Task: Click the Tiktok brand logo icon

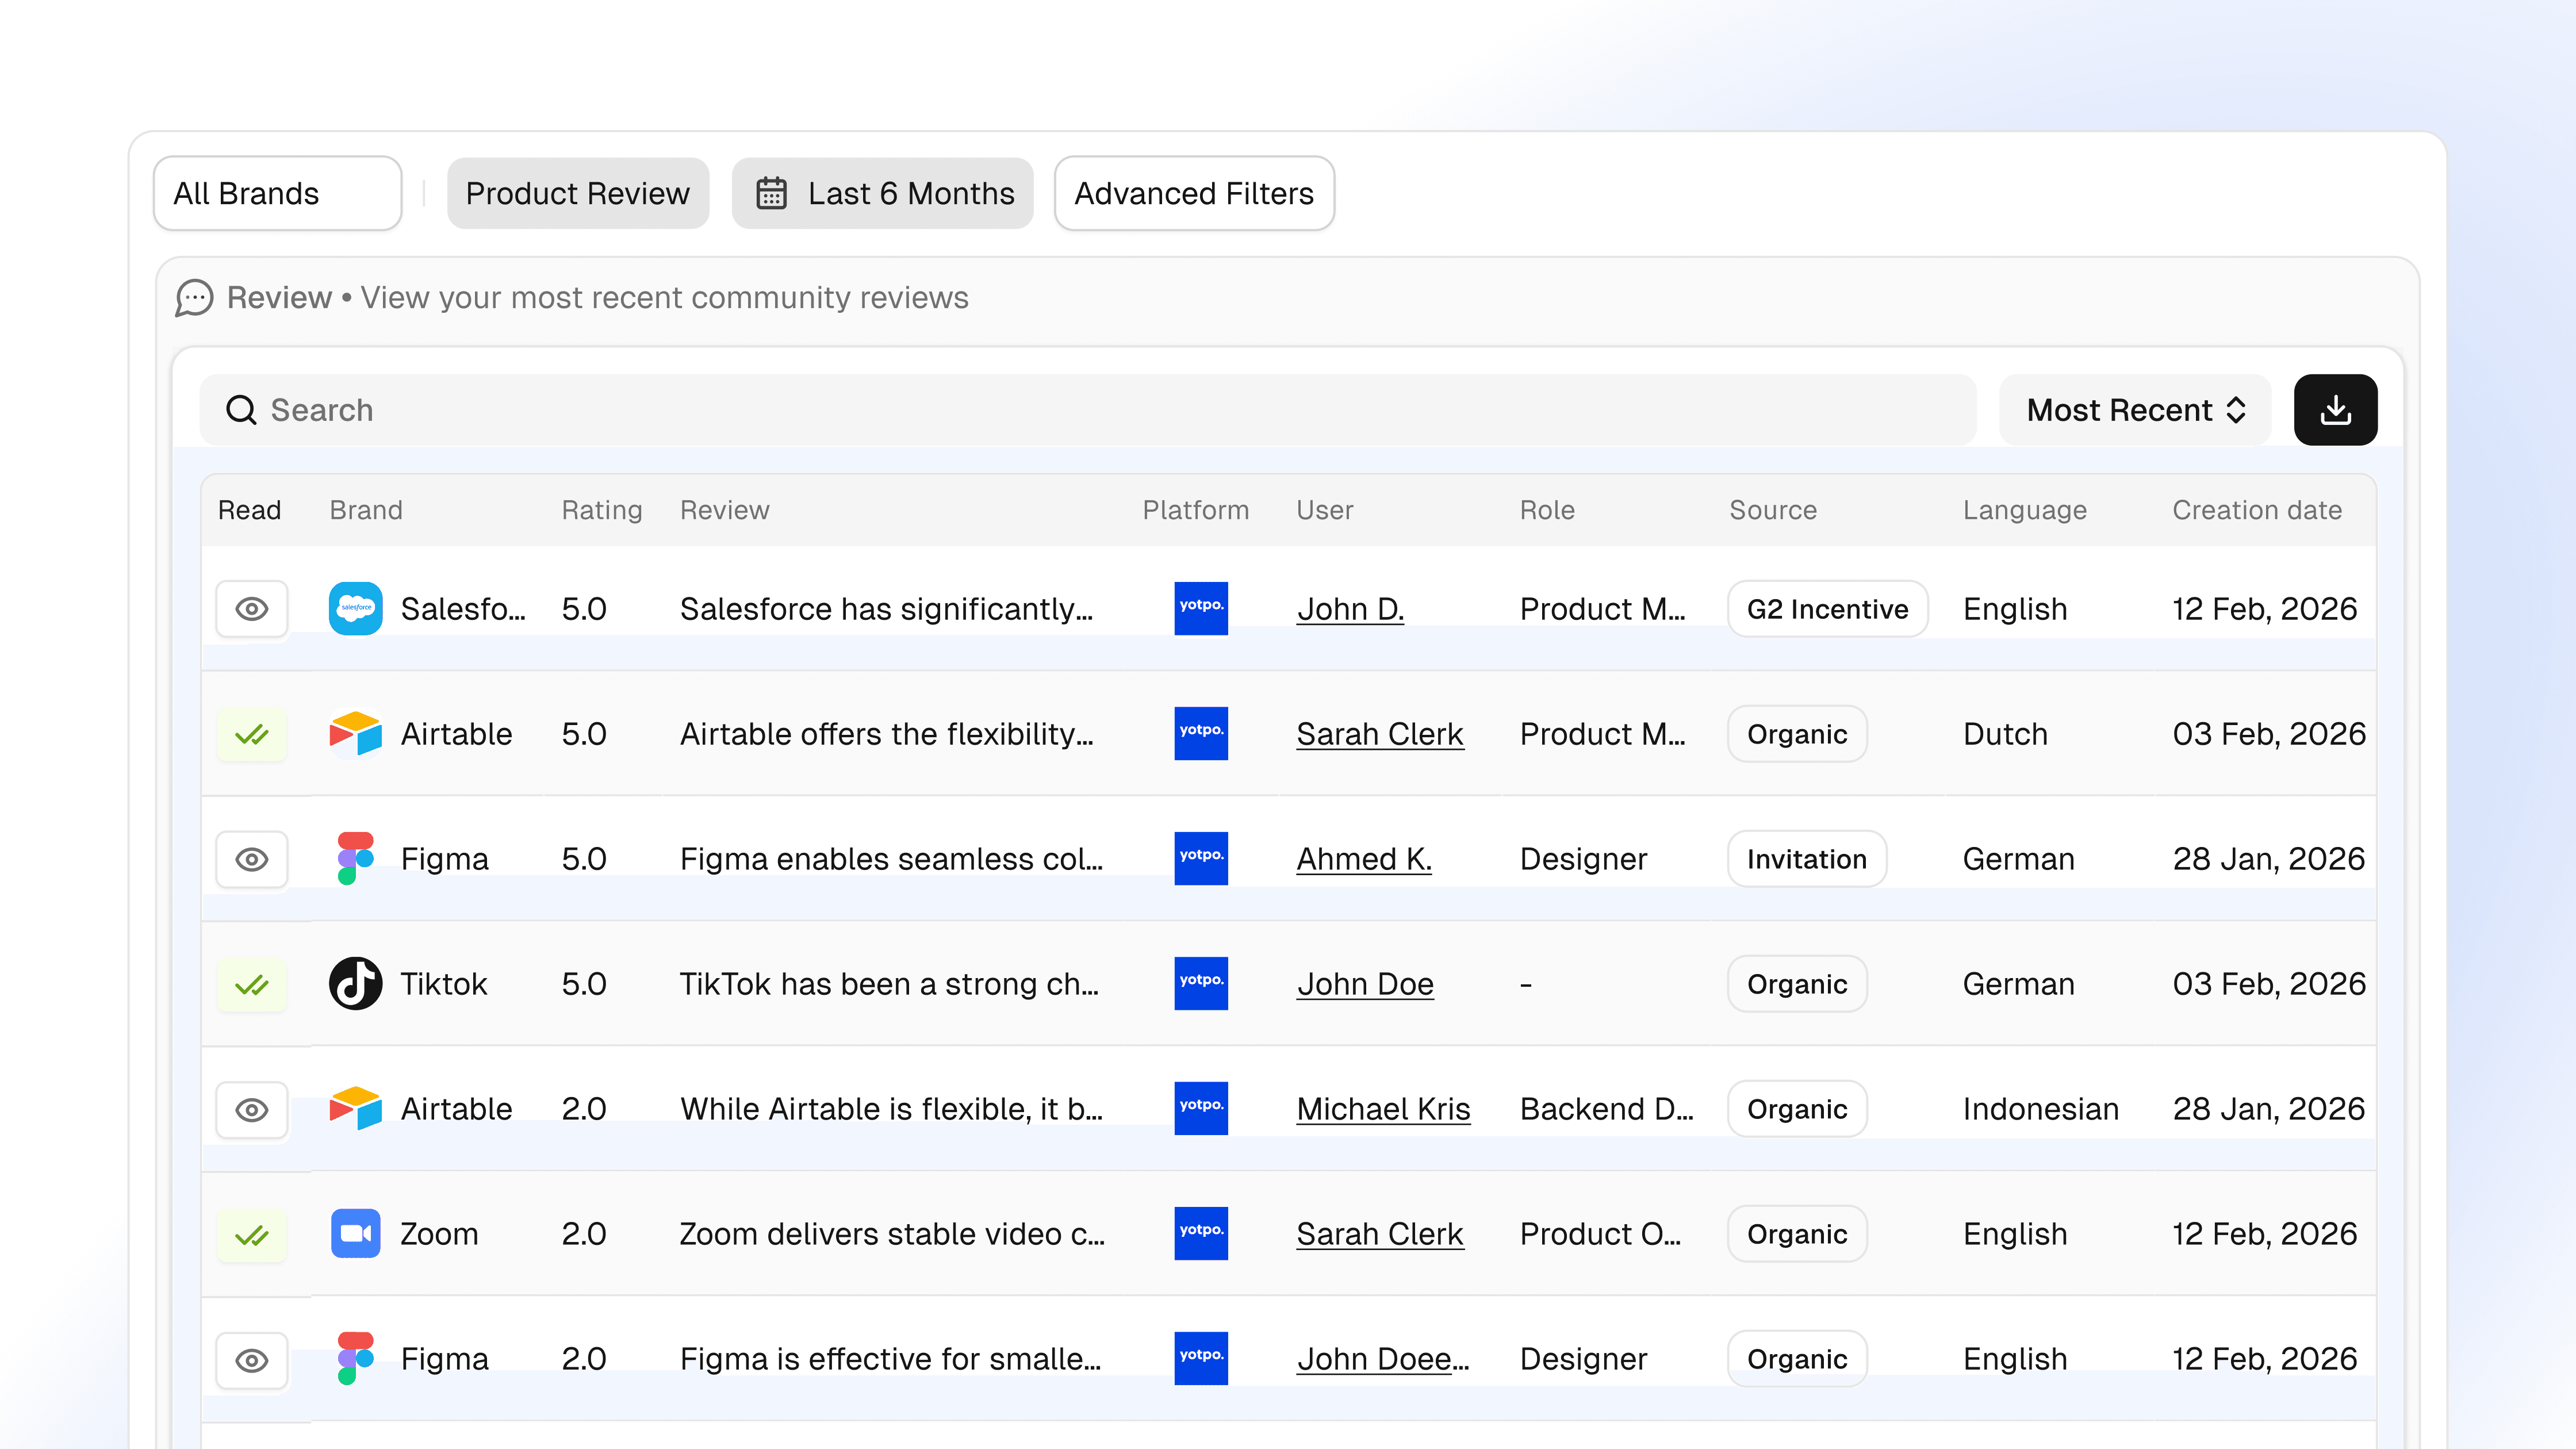Action: (355, 983)
